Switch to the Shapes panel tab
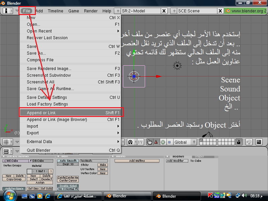Screen dimensions: 268x201 click(x=203, y=156)
